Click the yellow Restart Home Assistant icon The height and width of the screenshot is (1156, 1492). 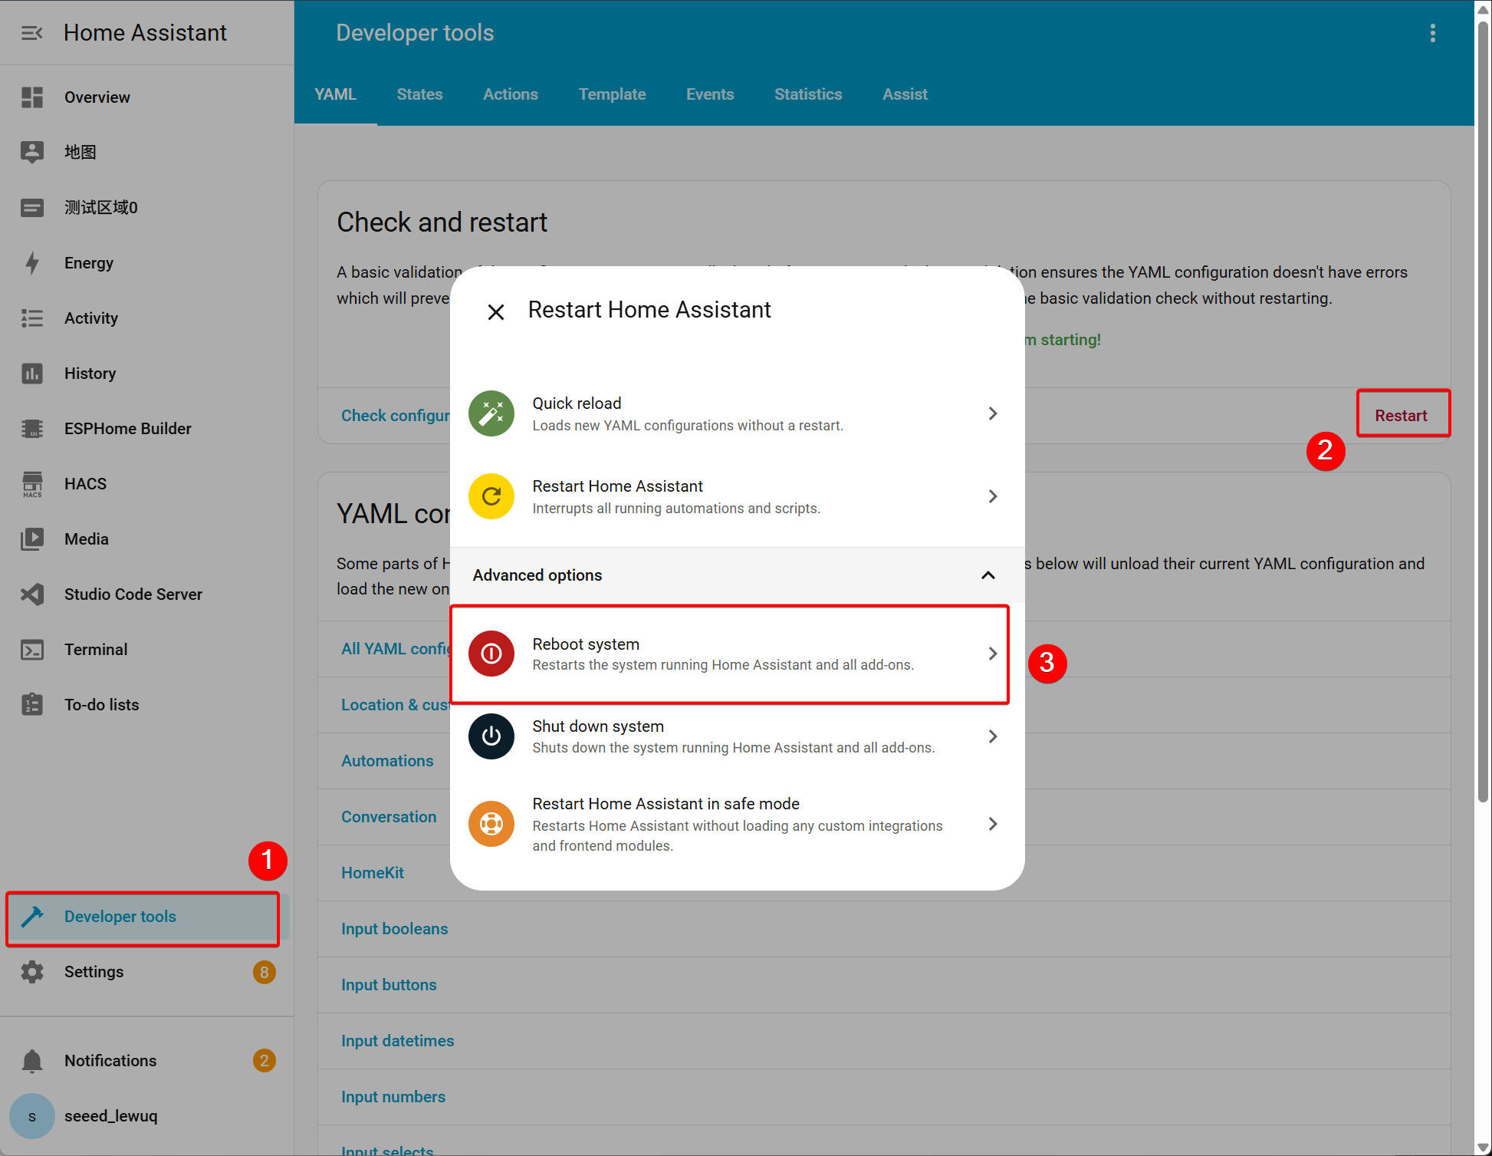[491, 496]
